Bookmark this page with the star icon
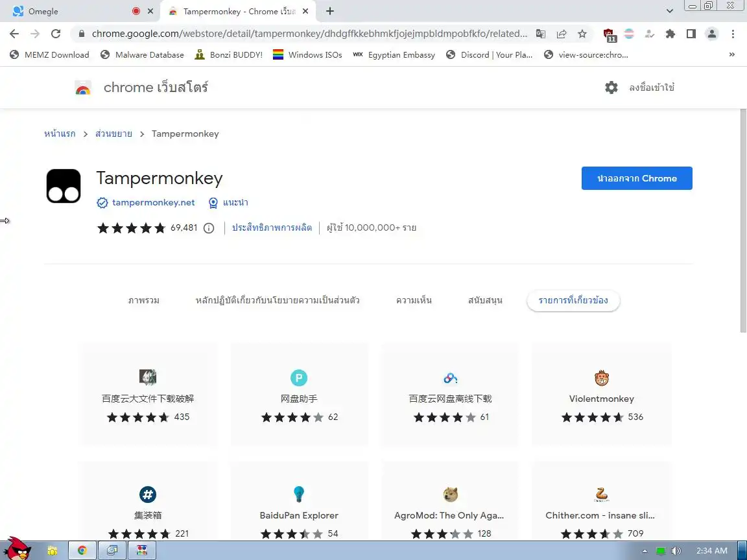 [582, 34]
